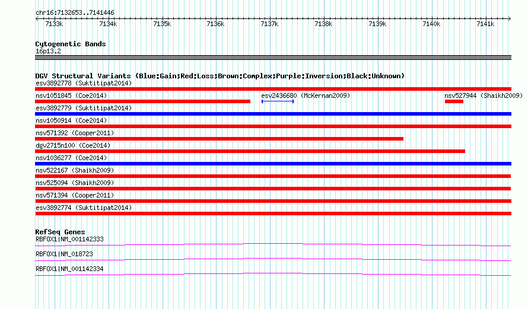Click the esv3892778 (Suktitipat2014) label
528x309 pixels.
click(x=84, y=83)
